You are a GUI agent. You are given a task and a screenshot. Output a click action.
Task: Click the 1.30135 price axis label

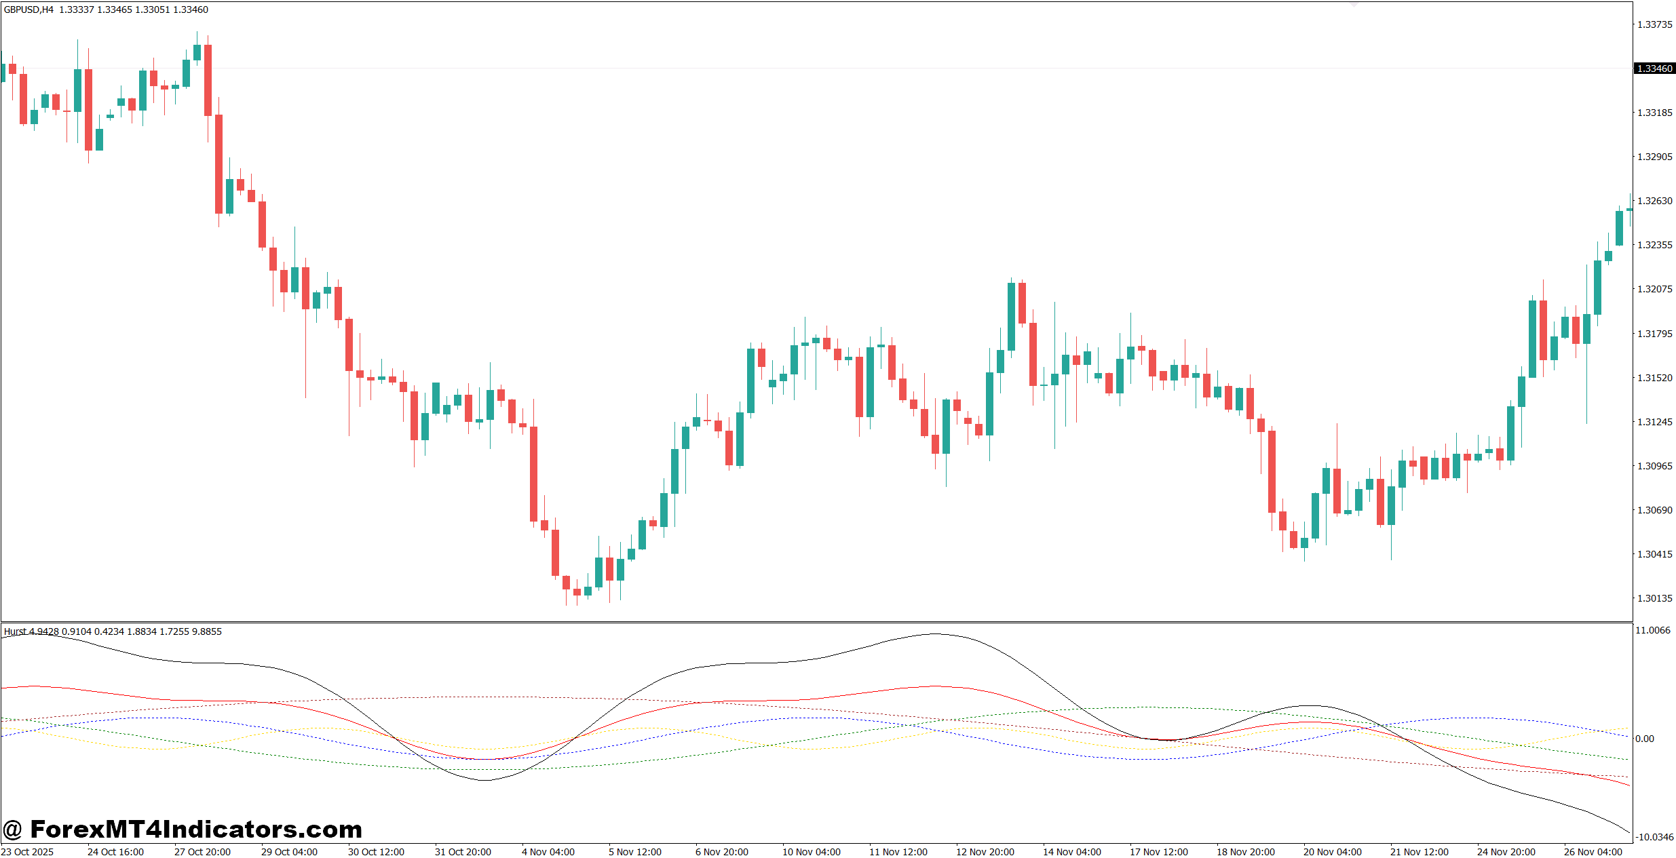[x=1655, y=598]
